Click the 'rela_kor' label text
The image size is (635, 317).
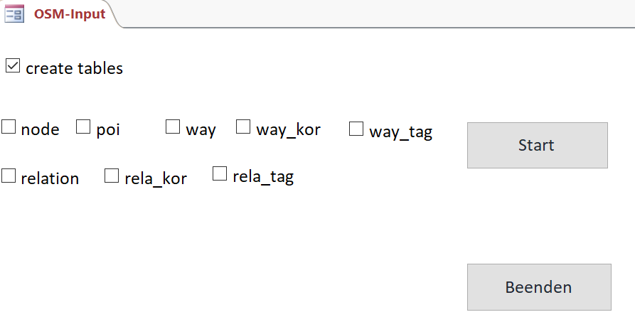(x=156, y=178)
